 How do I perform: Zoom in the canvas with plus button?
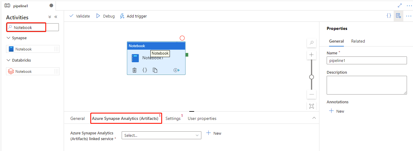click(x=312, y=55)
